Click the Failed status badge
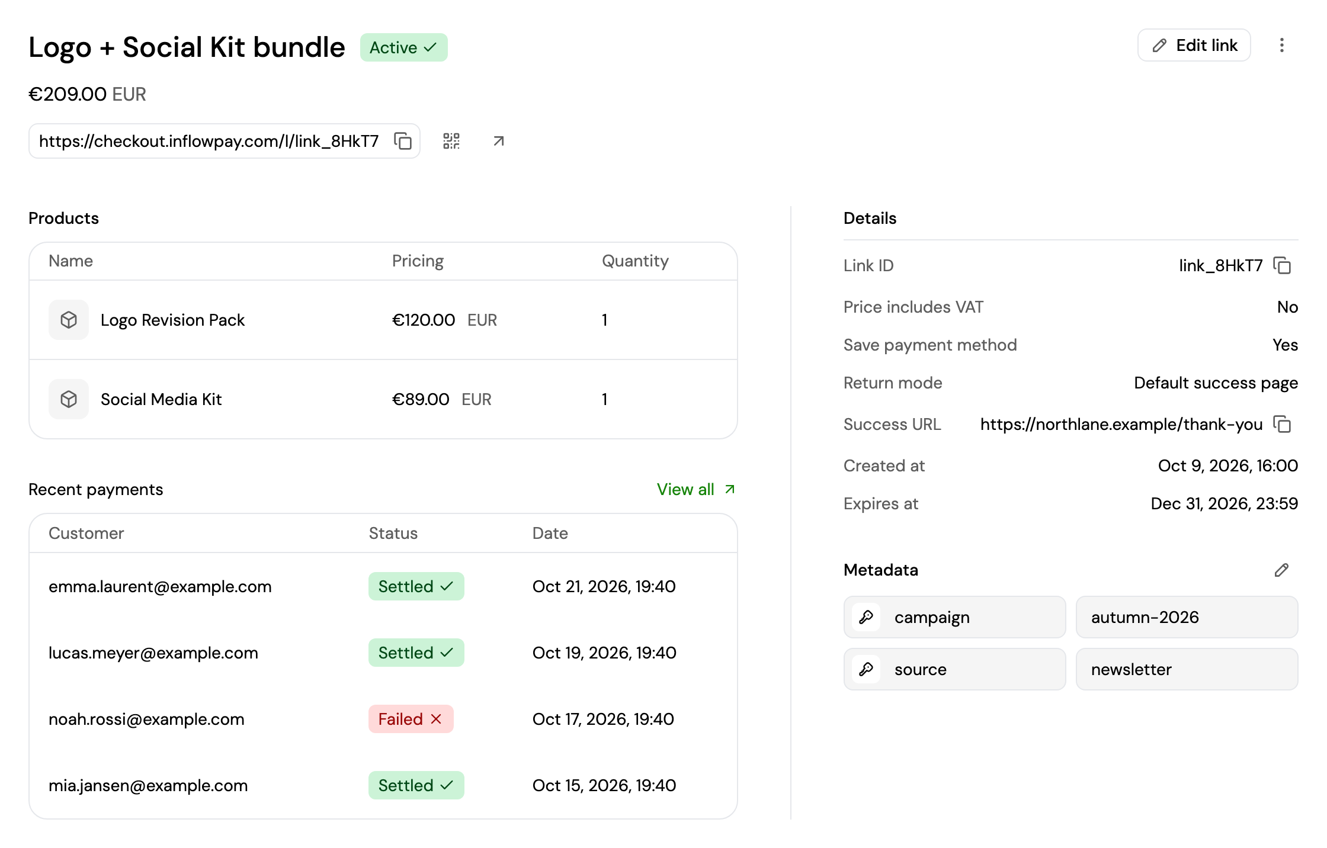Image resolution: width=1327 pixels, height=848 pixels. click(x=411, y=719)
